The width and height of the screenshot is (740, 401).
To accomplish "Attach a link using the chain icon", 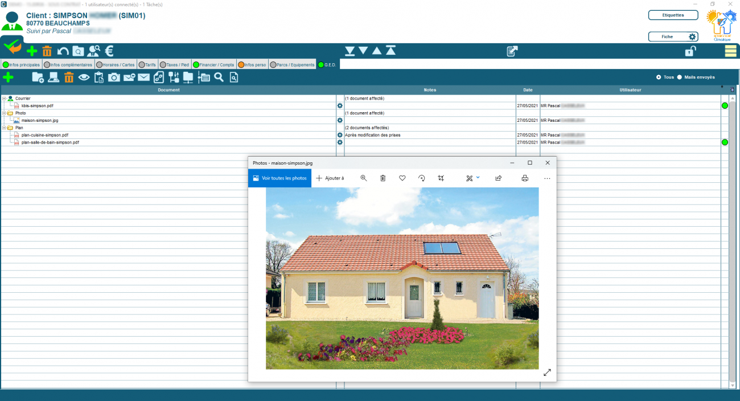I will tap(158, 77).
